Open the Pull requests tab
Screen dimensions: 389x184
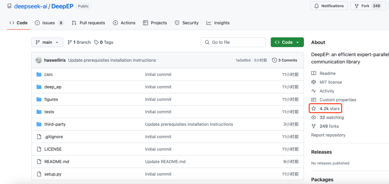[89, 23]
